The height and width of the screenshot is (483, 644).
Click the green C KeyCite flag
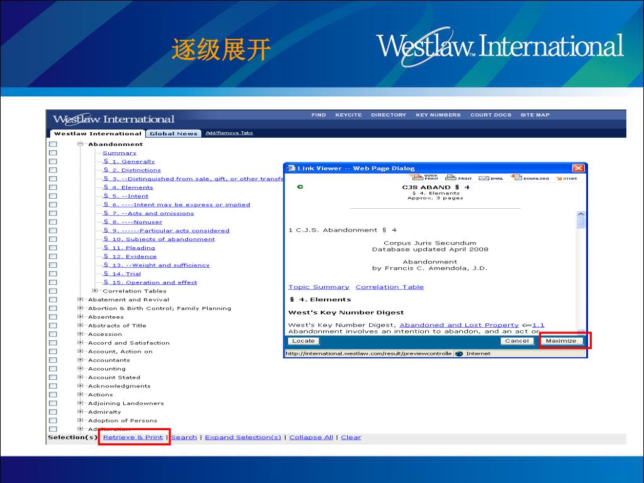[300, 187]
